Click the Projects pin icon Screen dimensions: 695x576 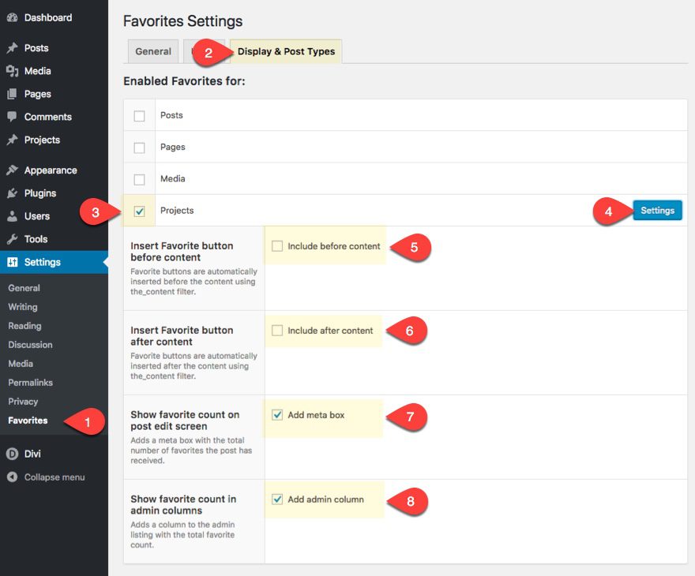click(x=13, y=140)
